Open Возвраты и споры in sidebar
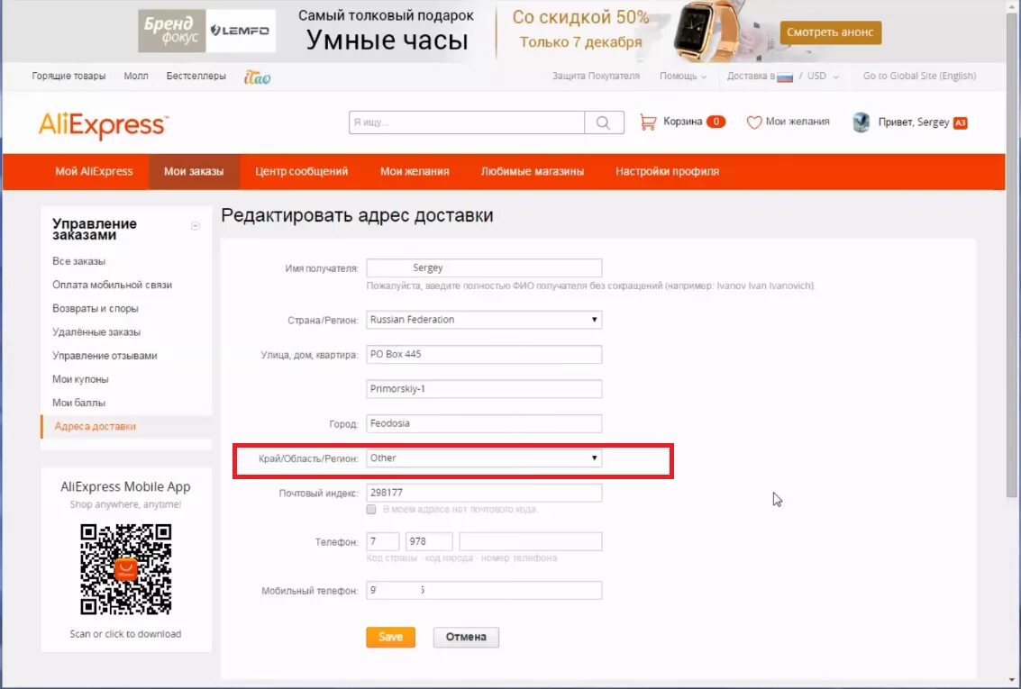This screenshot has width=1021, height=689. (x=95, y=308)
